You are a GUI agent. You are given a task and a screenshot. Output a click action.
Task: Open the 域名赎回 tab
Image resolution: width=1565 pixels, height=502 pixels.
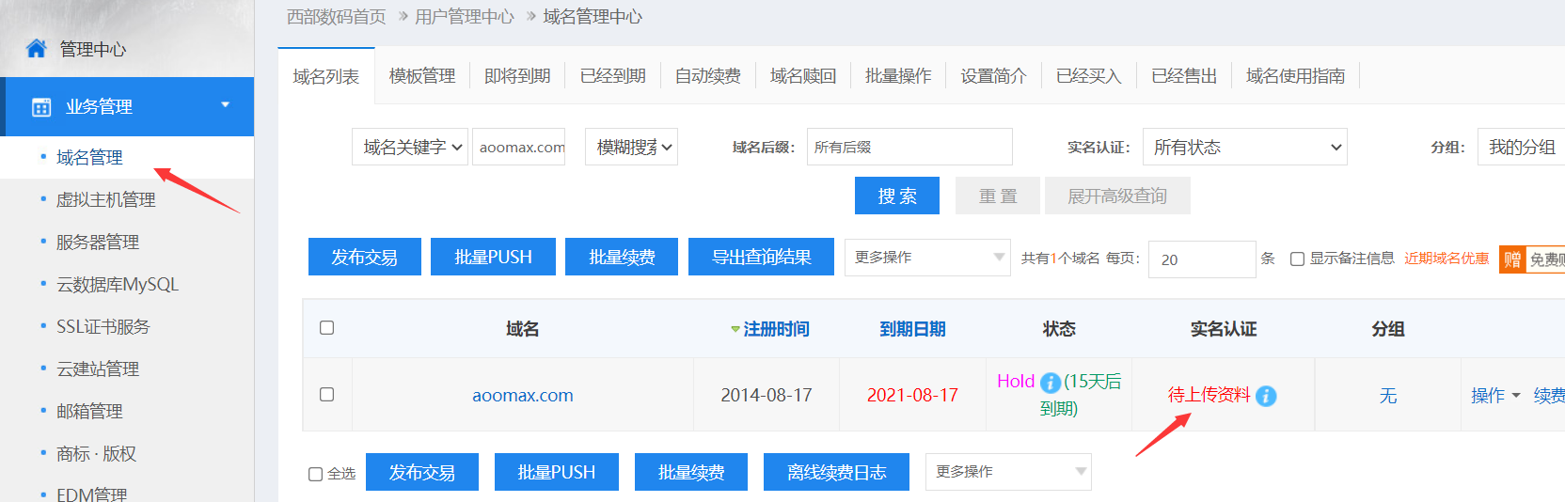coord(802,76)
